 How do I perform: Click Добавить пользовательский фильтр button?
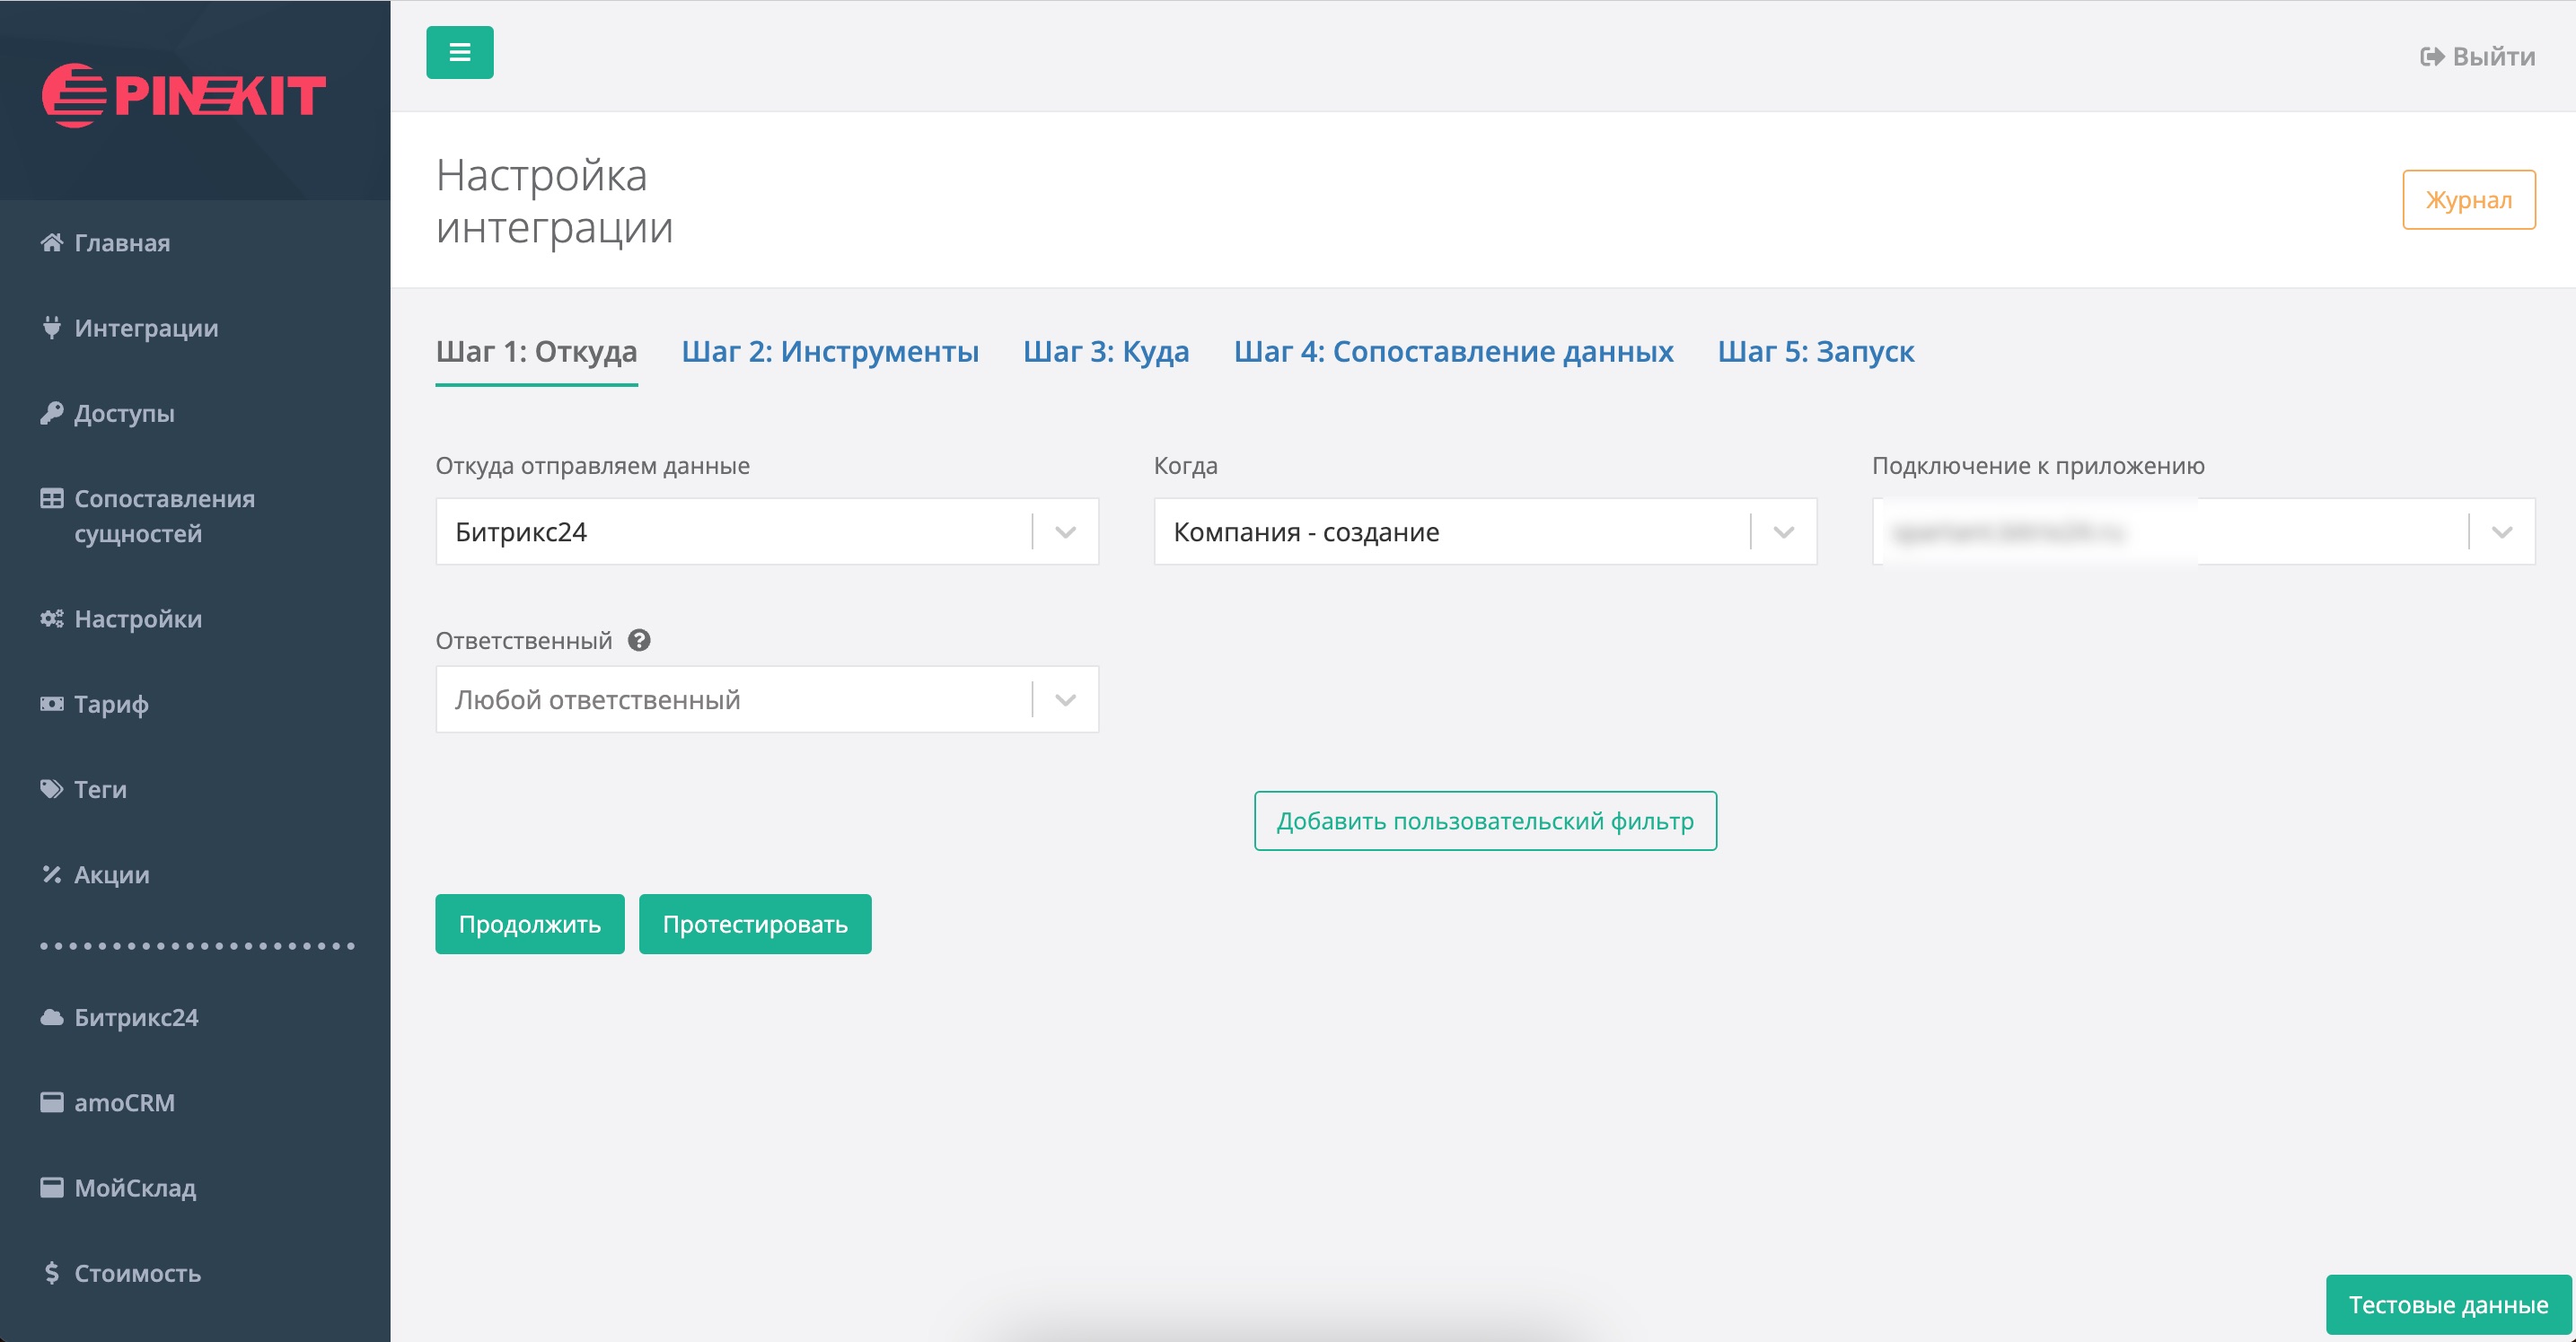tap(1484, 820)
